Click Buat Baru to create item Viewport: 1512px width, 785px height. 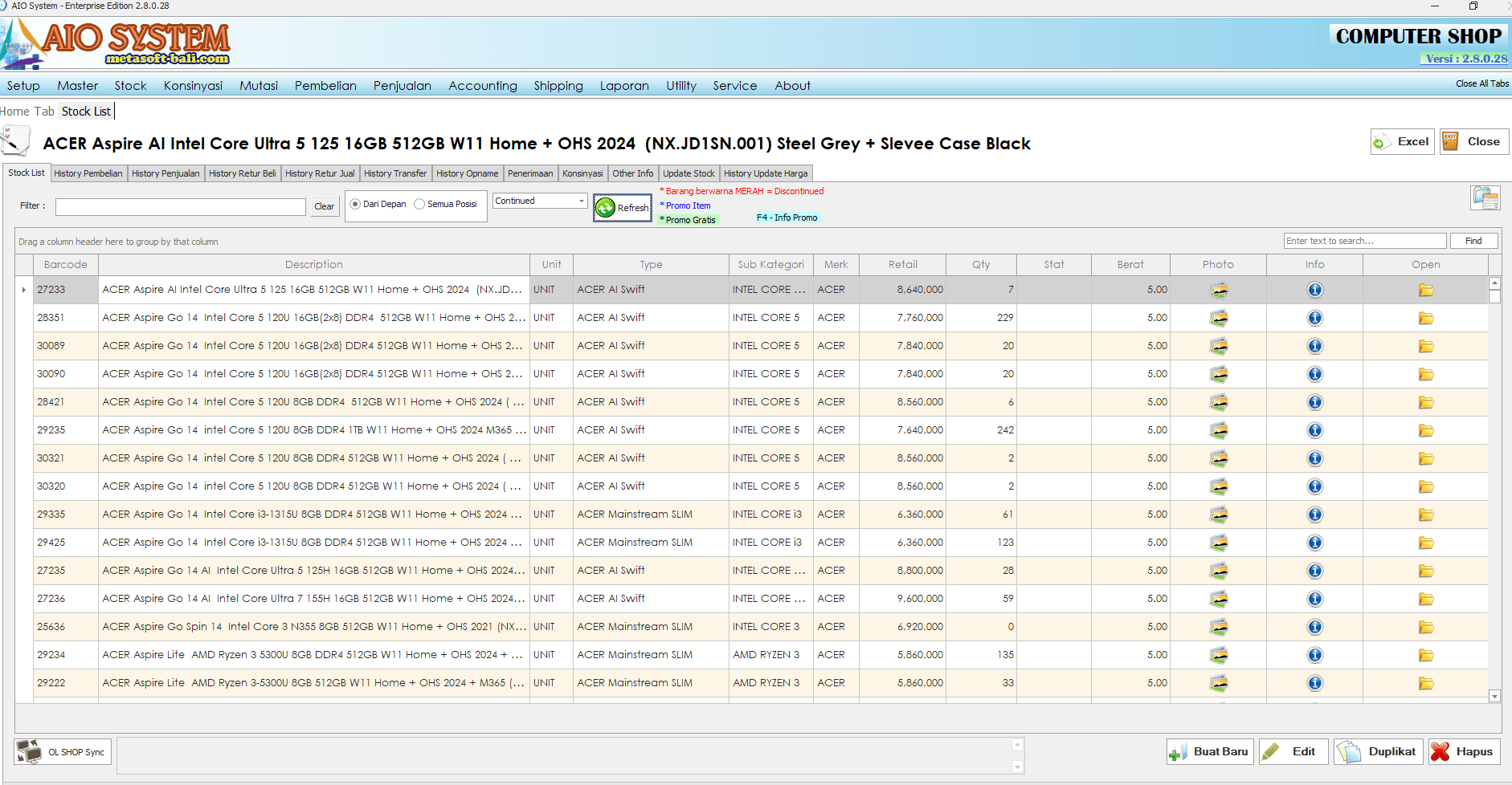coord(1210,752)
